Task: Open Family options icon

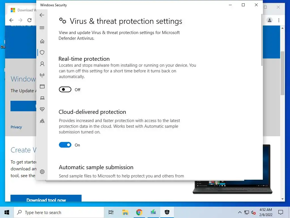Action: click(42, 121)
